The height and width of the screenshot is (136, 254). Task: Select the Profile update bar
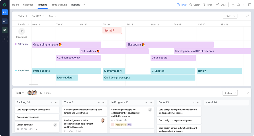click(x=67, y=71)
